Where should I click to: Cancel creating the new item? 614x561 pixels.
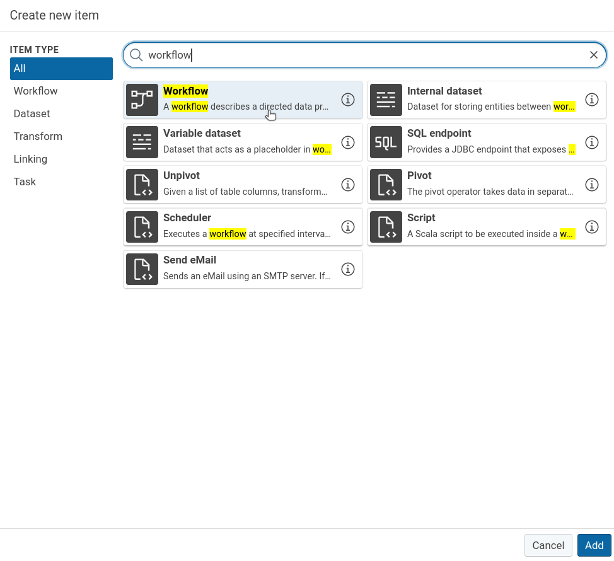tap(548, 545)
